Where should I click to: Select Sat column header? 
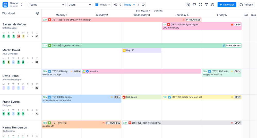point(245,15)
